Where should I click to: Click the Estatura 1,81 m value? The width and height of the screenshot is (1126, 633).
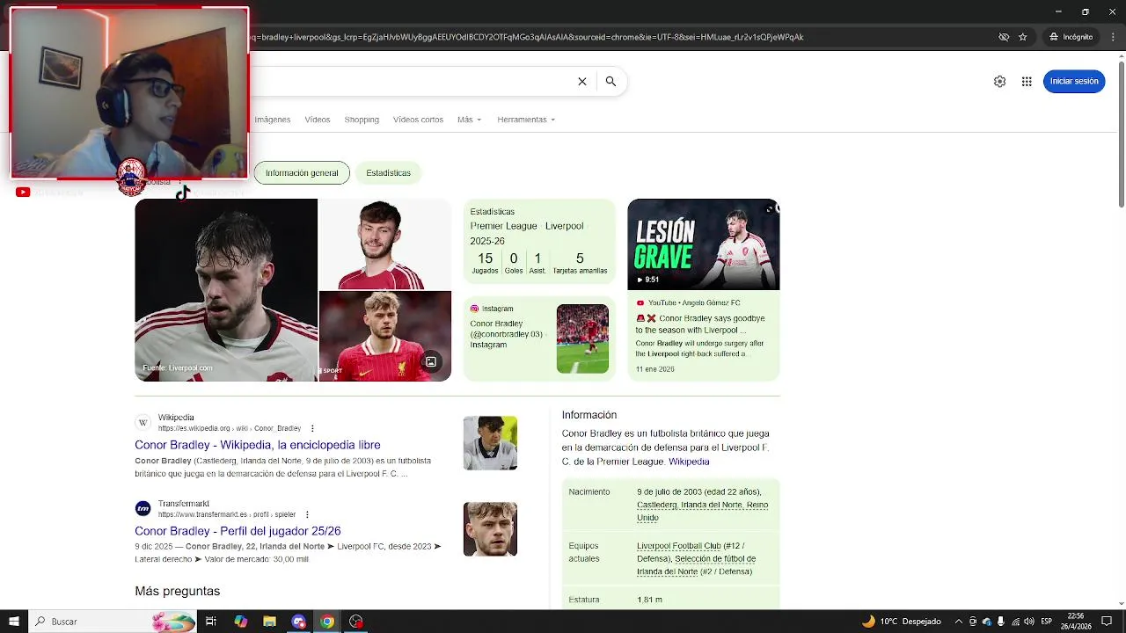[x=649, y=600]
